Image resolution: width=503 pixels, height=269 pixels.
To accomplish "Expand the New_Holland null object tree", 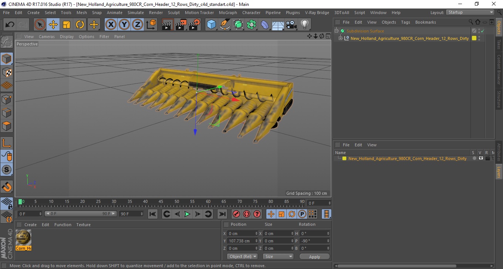I will [x=341, y=38].
